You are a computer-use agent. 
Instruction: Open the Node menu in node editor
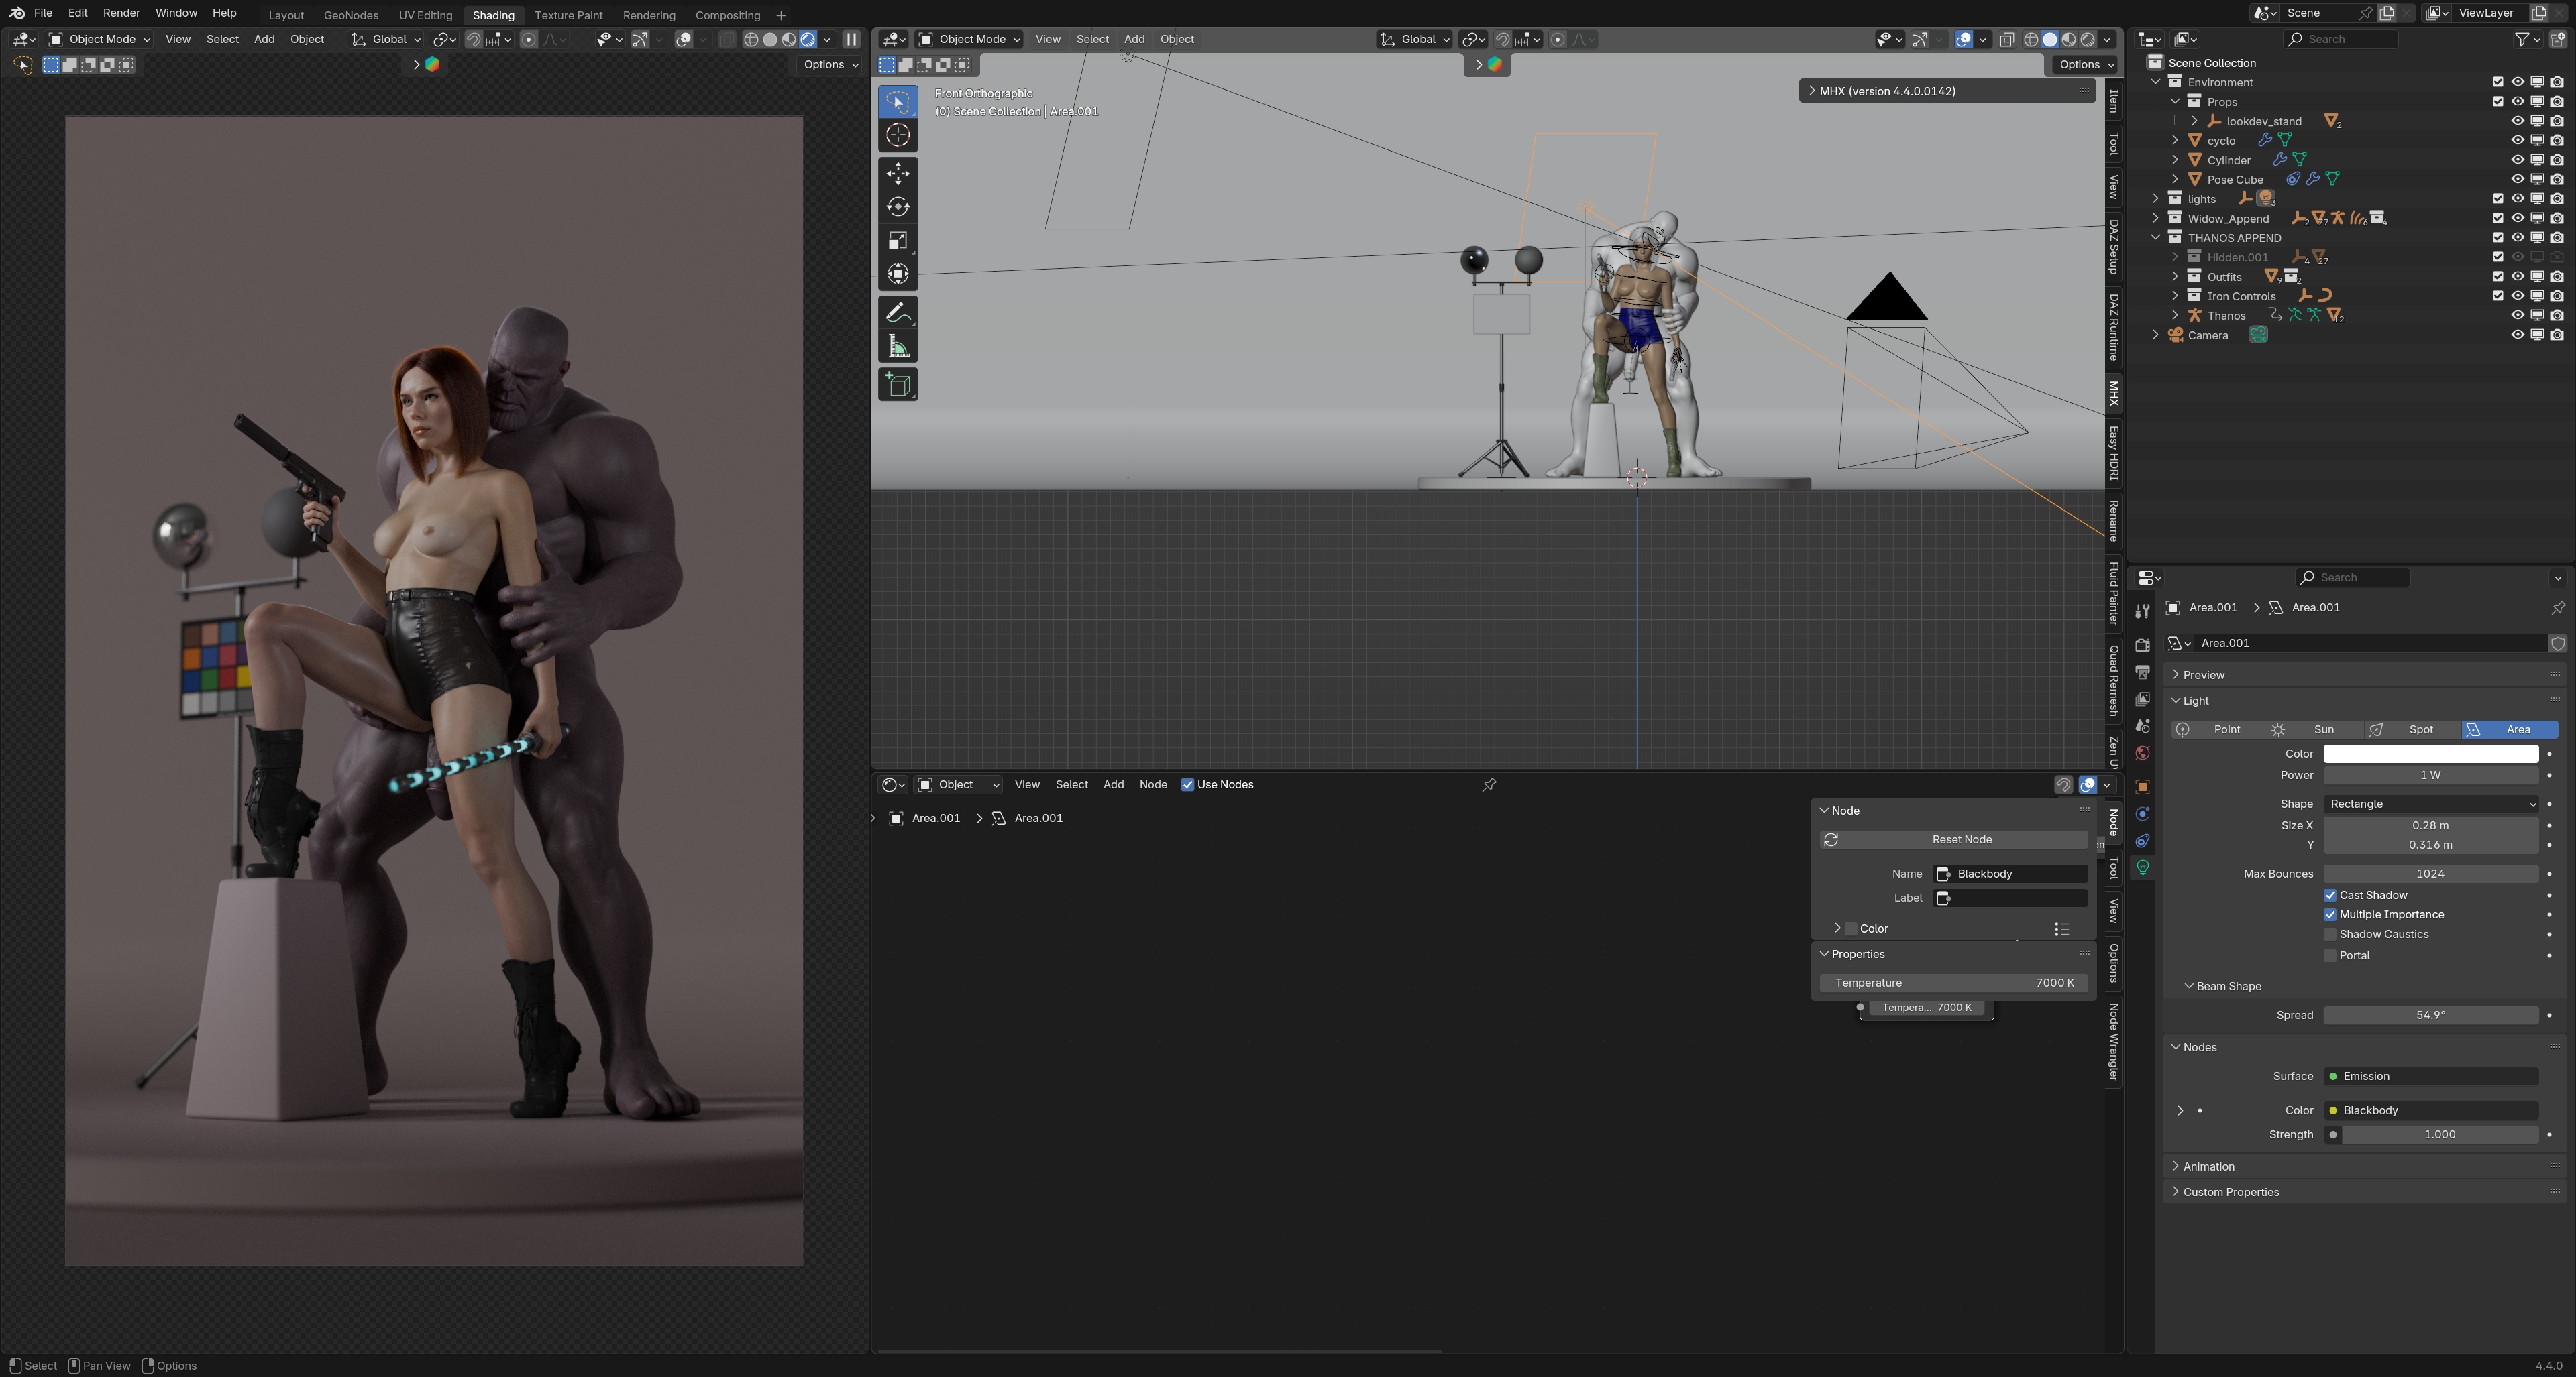pyautogui.click(x=1153, y=784)
